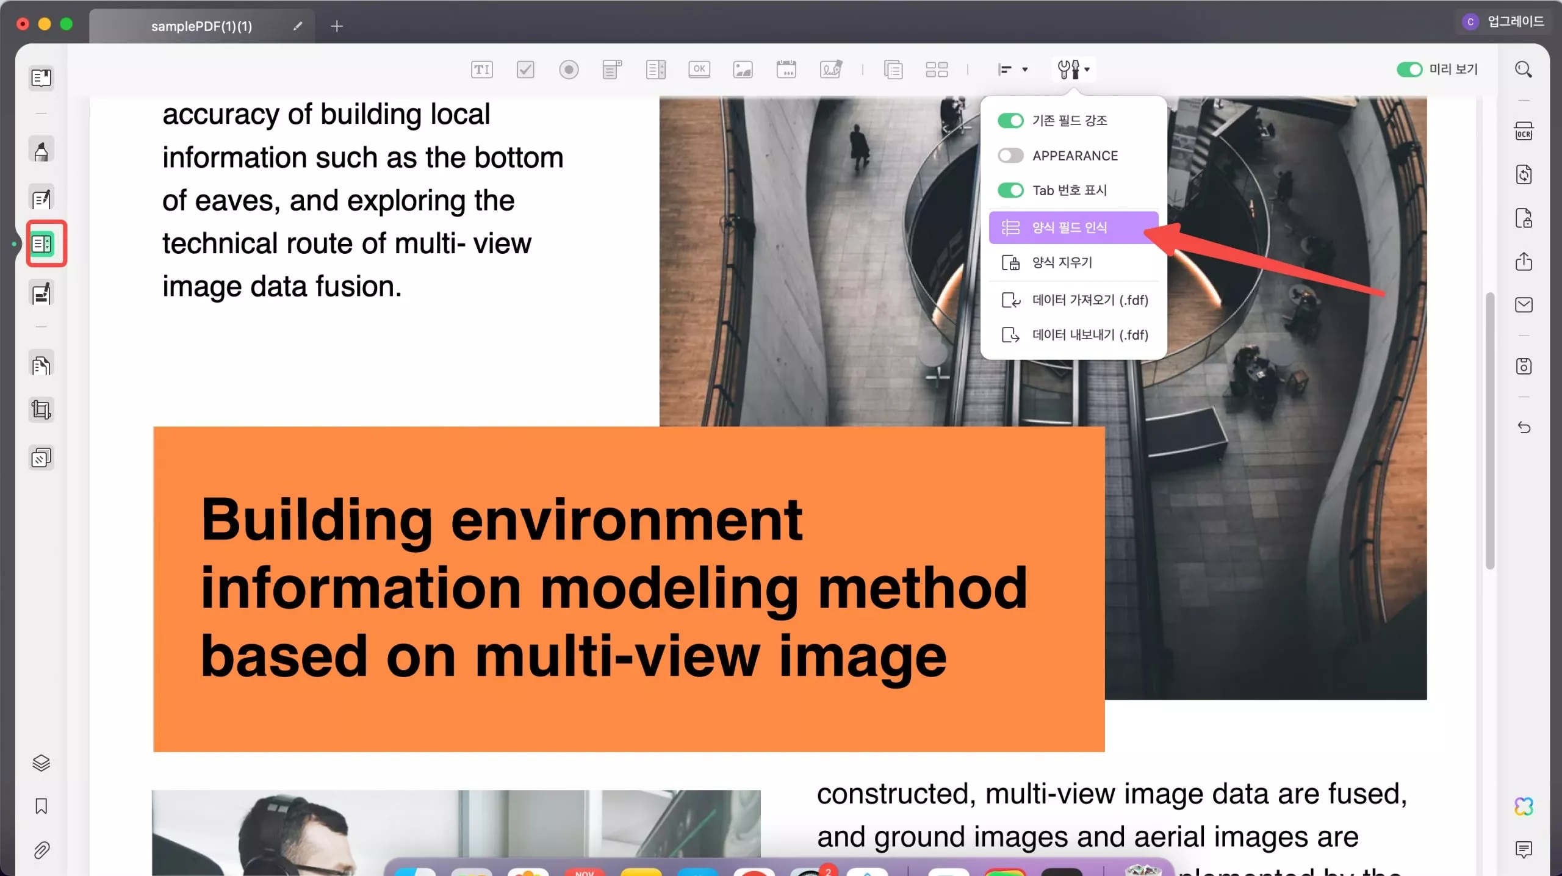Toggle the 미리 보기 preview switch
1562x876 pixels.
1409,70
